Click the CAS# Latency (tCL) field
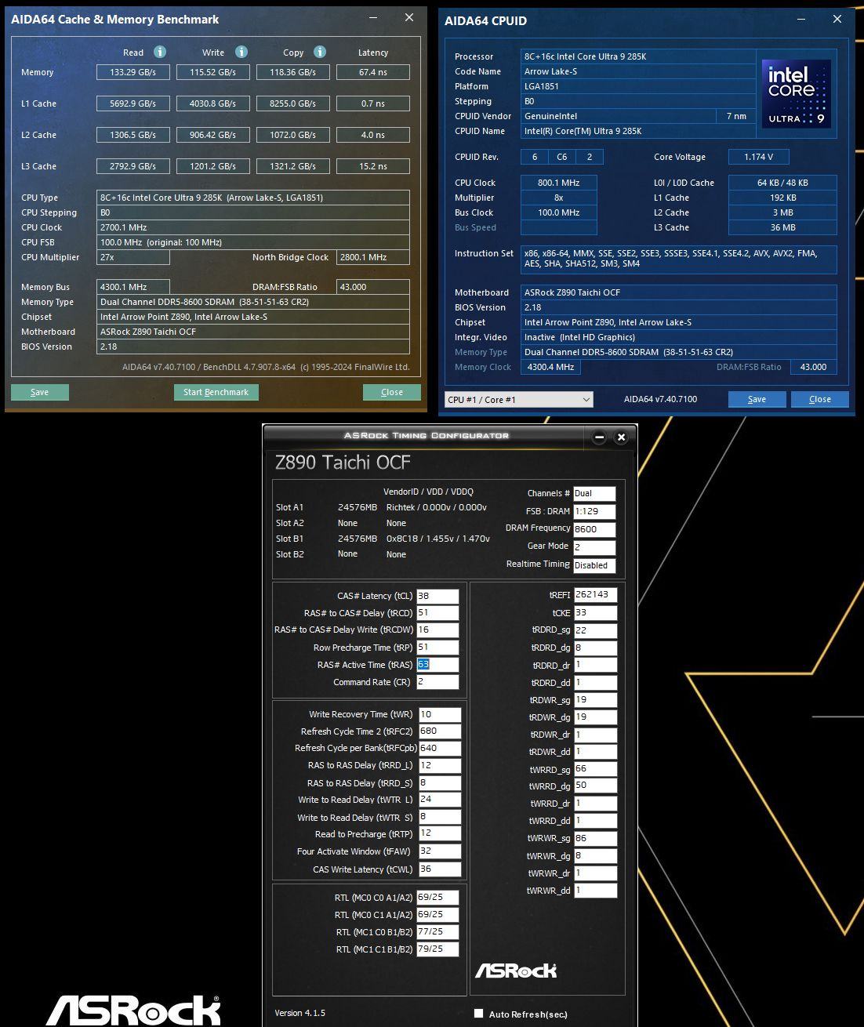The image size is (864, 1027). click(437, 596)
